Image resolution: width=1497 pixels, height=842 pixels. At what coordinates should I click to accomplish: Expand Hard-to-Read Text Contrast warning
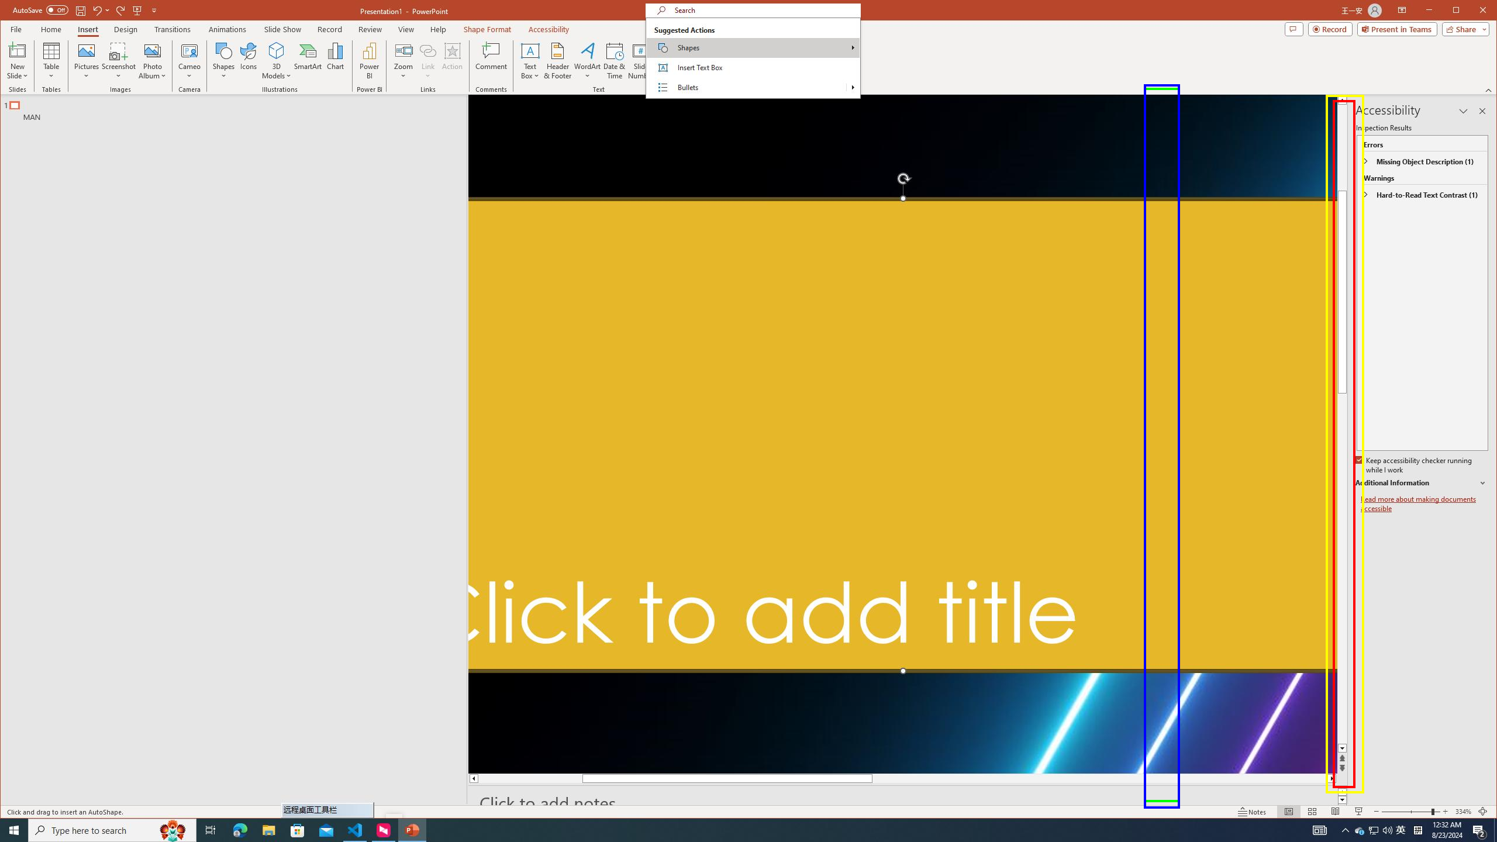click(1366, 195)
